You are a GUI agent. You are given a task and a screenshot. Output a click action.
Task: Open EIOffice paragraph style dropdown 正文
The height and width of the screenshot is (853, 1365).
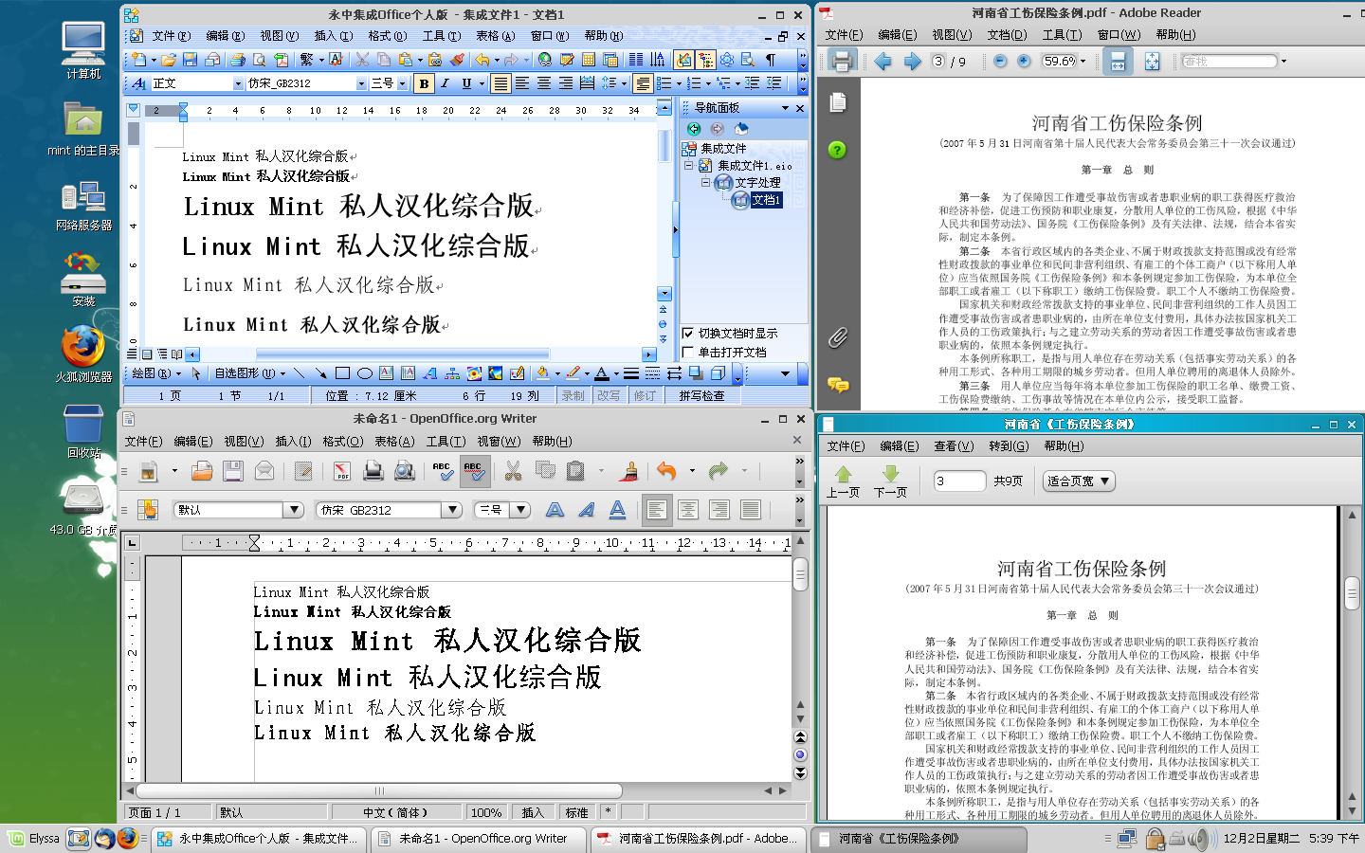(x=238, y=83)
